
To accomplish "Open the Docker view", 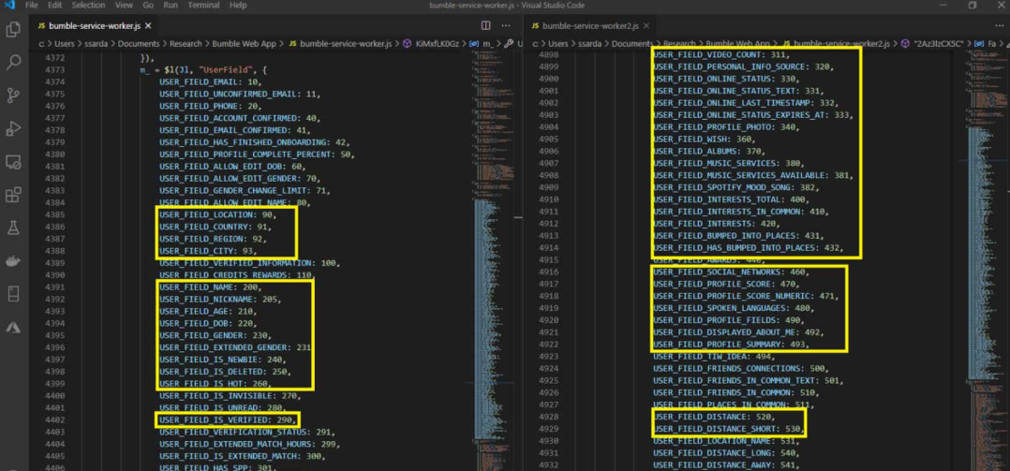I will coord(13,261).
